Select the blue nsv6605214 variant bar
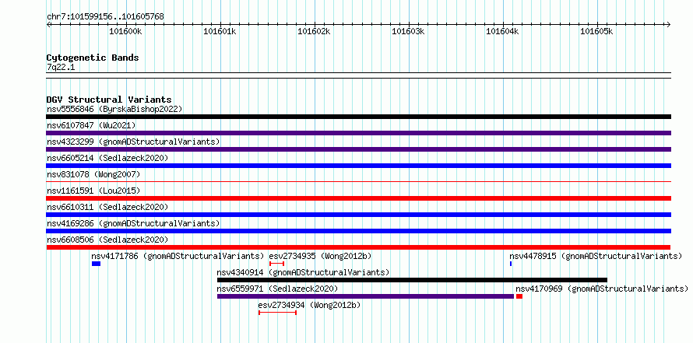Image resolution: width=693 pixels, height=343 pixels. pos(358,166)
